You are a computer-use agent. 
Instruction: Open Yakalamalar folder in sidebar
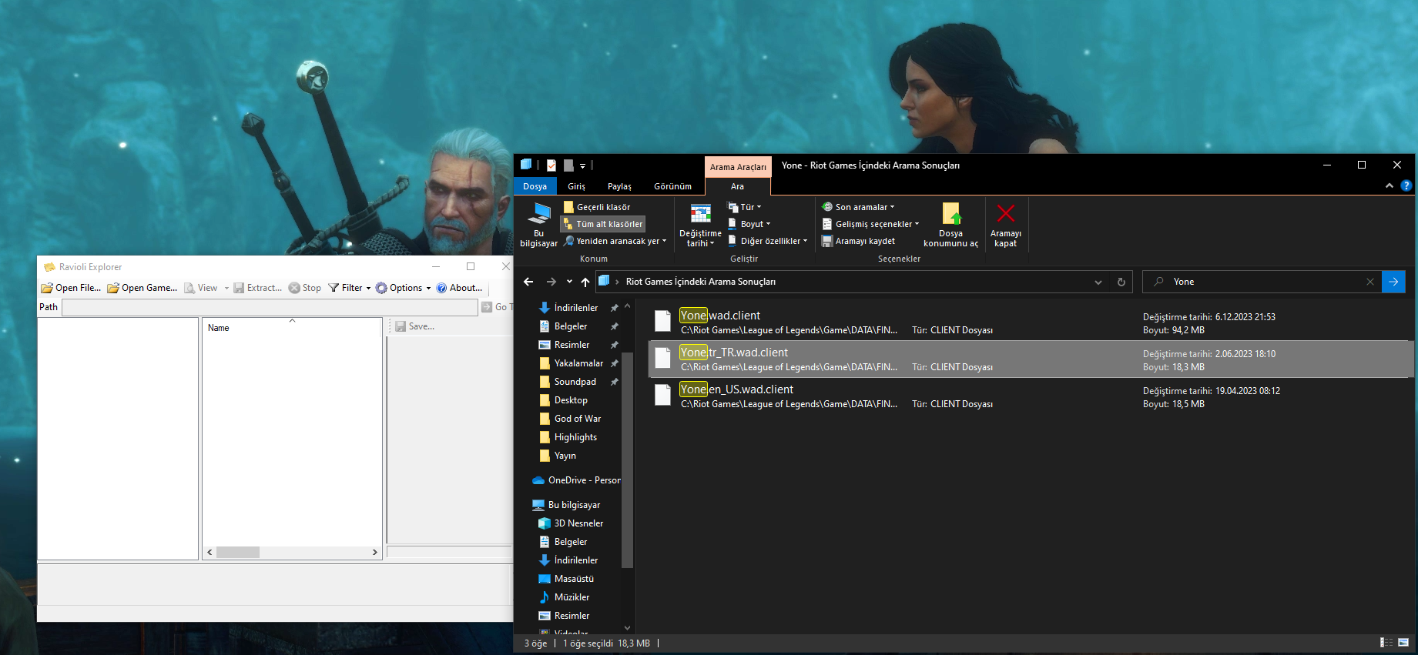[578, 363]
